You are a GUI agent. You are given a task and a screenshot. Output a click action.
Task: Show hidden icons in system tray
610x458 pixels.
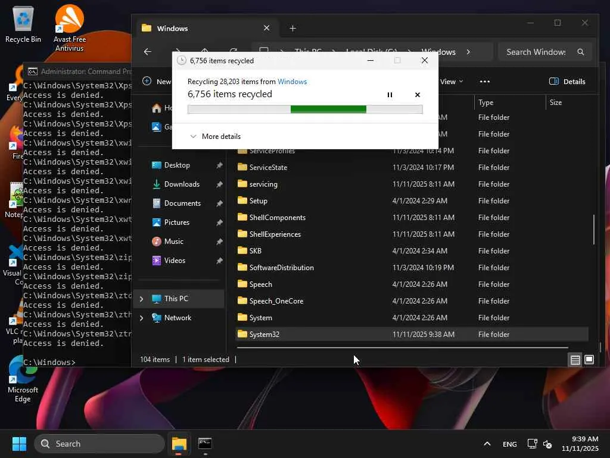point(487,444)
